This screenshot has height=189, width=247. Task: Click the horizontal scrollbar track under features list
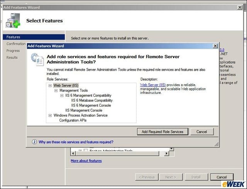(120, 153)
